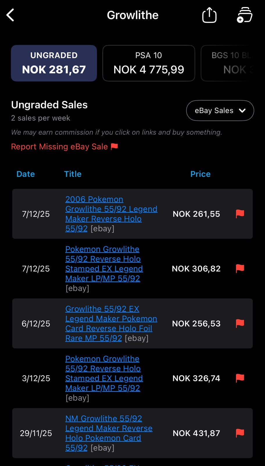Flag the NOK 326,74 sale
The width and height of the screenshot is (265, 466).
(240, 378)
